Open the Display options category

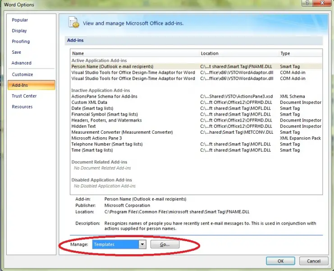pos(19,31)
